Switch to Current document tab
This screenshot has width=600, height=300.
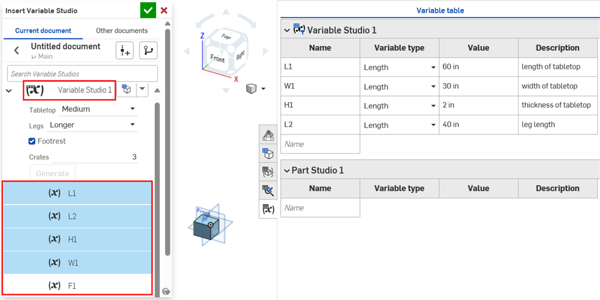coord(43,31)
